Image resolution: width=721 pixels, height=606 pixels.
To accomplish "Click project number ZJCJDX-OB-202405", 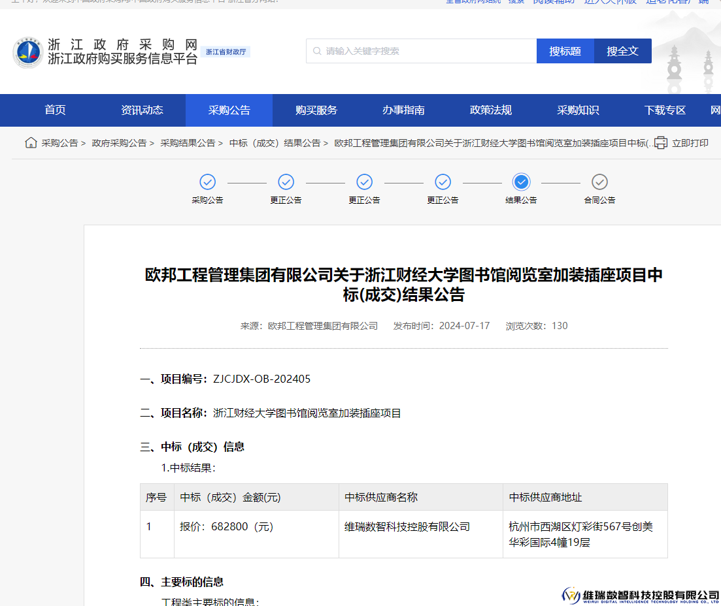I will pos(261,379).
